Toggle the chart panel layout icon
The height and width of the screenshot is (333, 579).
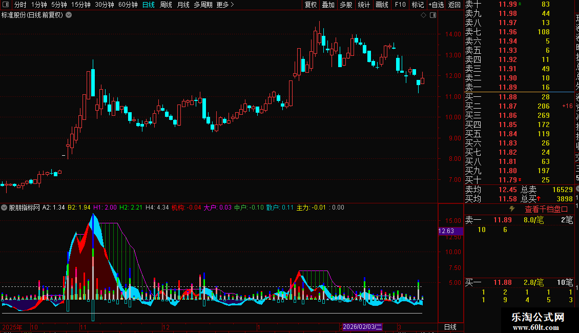pyautogui.click(x=433, y=15)
